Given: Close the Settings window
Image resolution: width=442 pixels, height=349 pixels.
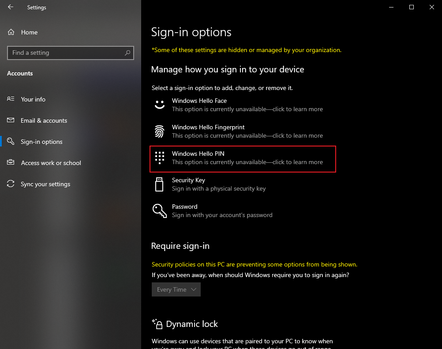Looking at the screenshot, I should point(432,7).
